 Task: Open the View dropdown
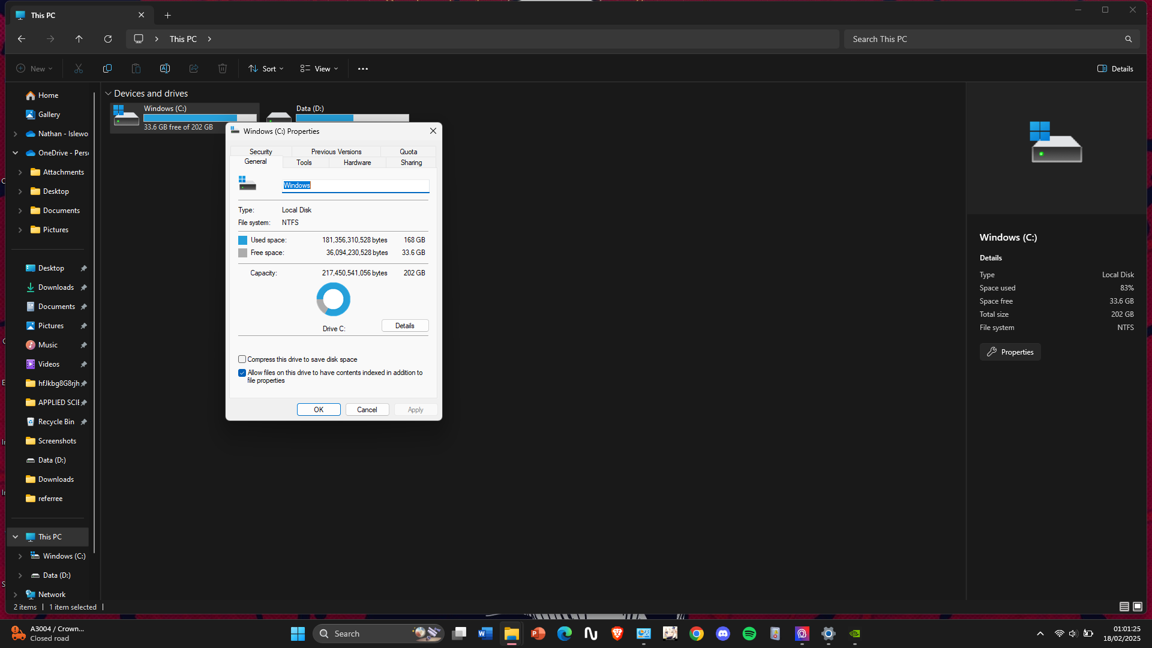[319, 68]
